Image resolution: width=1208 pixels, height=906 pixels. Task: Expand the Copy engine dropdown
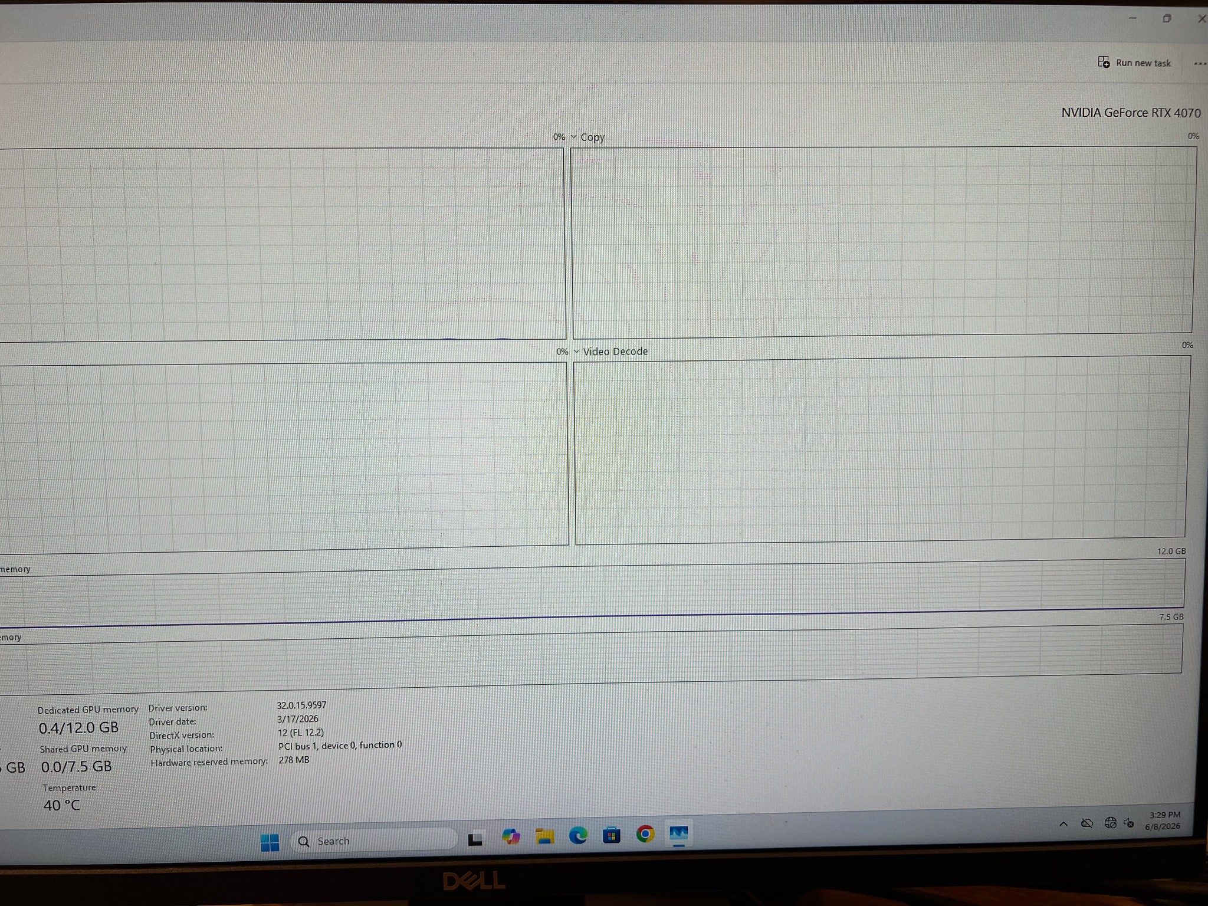(573, 137)
